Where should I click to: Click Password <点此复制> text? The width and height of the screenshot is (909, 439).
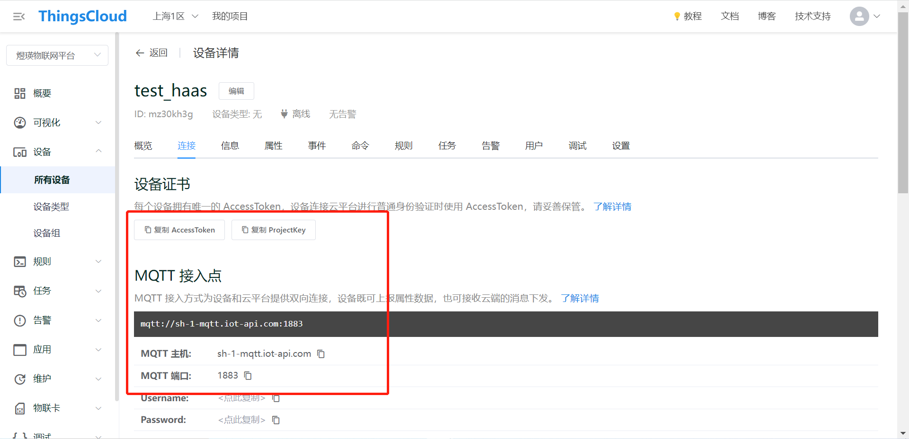[x=241, y=420]
